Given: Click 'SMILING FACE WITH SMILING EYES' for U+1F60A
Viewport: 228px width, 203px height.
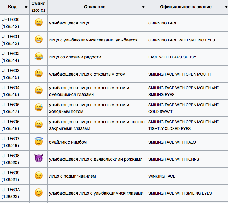Looking at the screenshot, I should point(180,193).
